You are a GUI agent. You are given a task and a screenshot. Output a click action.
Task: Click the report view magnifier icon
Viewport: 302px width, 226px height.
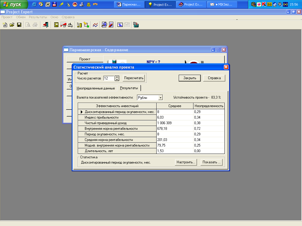pyautogui.click(x=104, y=25)
